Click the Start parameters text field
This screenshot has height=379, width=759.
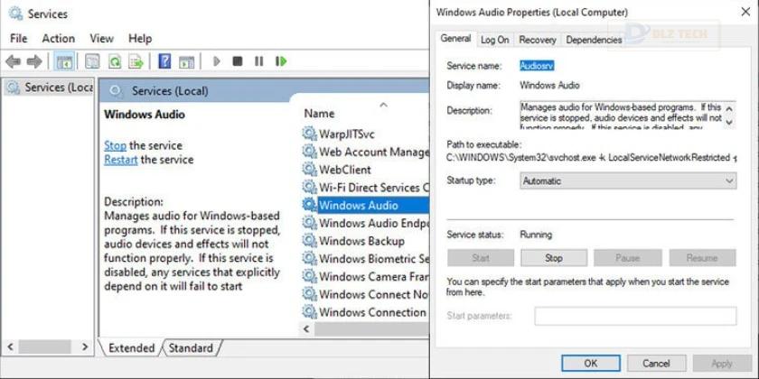(x=635, y=316)
